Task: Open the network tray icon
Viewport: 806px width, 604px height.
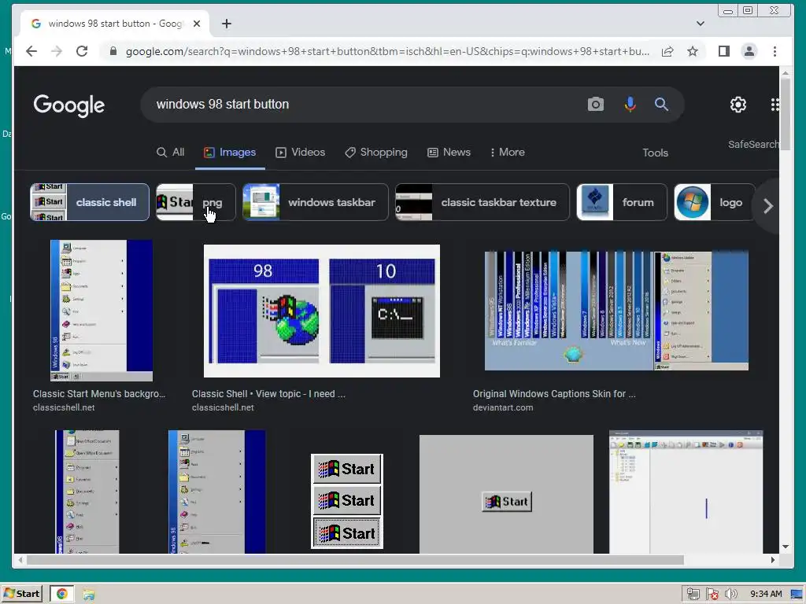Action: point(693,595)
